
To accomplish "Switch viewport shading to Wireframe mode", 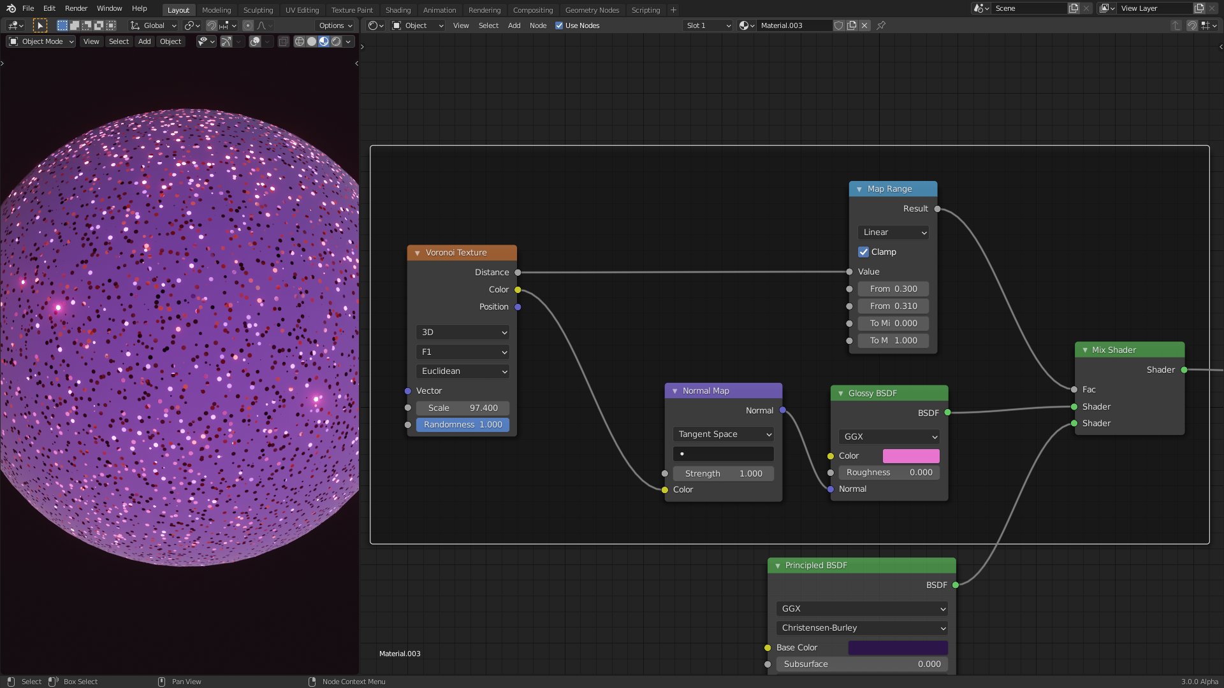I will pyautogui.click(x=298, y=41).
